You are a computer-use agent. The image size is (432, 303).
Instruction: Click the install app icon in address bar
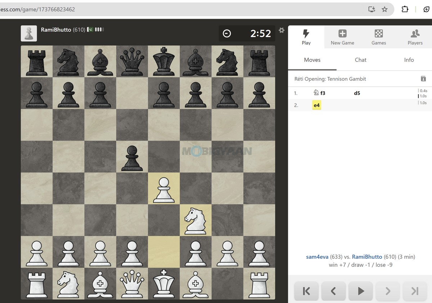pyautogui.click(x=372, y=9)
